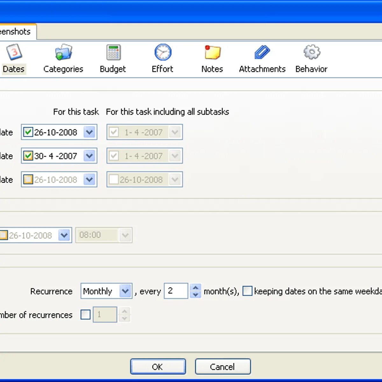Enable the reminder date checkbox
Image resolution: width=382 pixels, height=382 pixels.
(3, 235)
